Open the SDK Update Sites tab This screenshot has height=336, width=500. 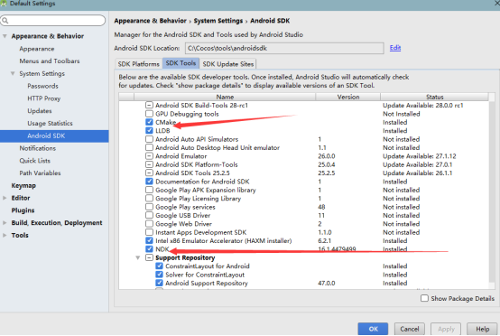[x=228, y=64]
